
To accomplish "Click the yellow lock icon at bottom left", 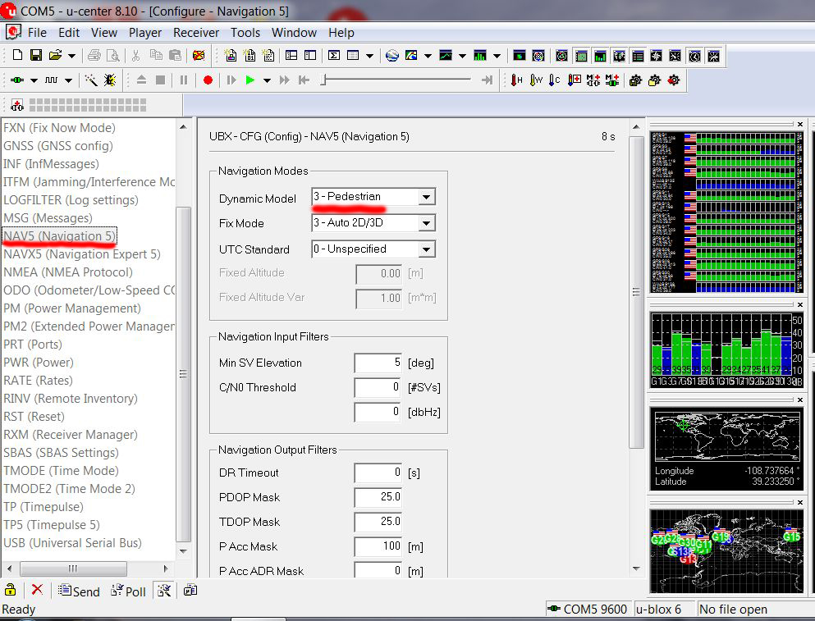I will (x=11, y=591).
